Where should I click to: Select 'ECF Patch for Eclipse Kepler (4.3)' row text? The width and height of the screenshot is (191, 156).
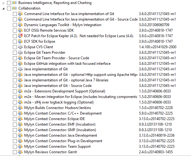pos(79,36)
